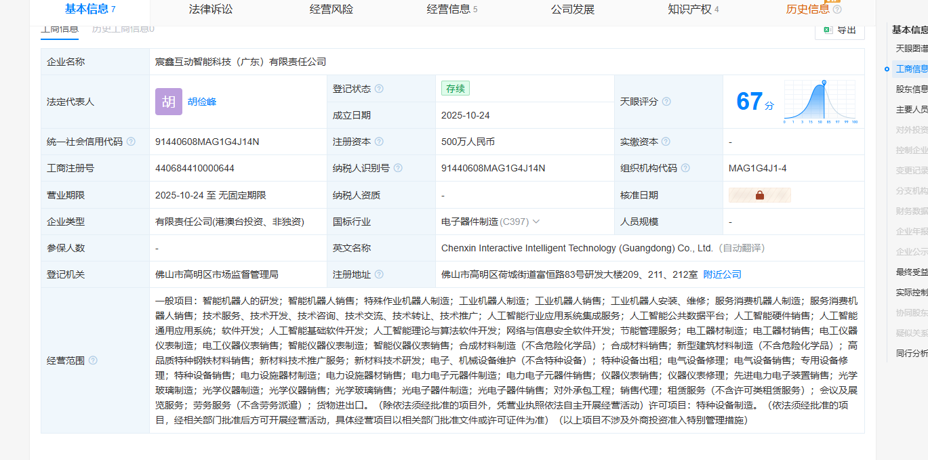Expand the 国标行业 电子器件制造 chevron
The width and height of the screenshot is (928, 460).
click(x=536, y=222)
